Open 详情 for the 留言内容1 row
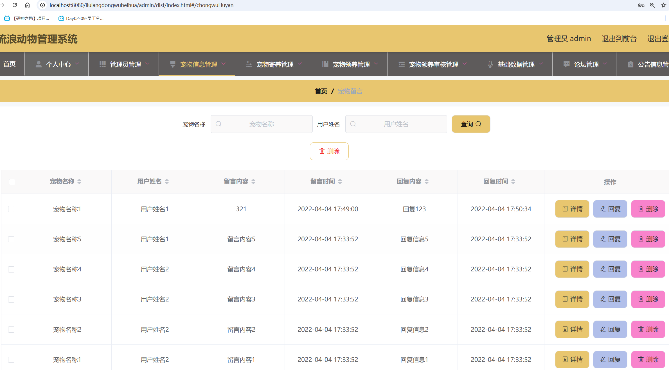Screen dimensions: 669x370 tap(572, 360)
